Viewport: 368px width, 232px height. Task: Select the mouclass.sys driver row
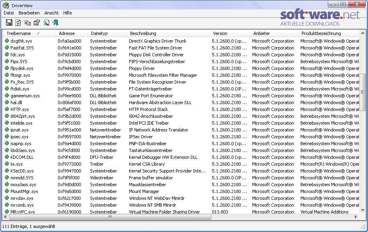(181, 185)
